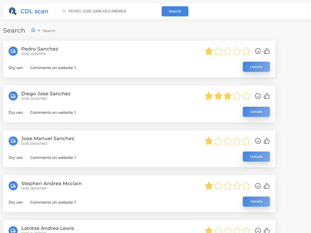Screen dimensions: 311x233
Task: Set Diego Jose Sanchez rating to four stars
Action: click(237, 96)
